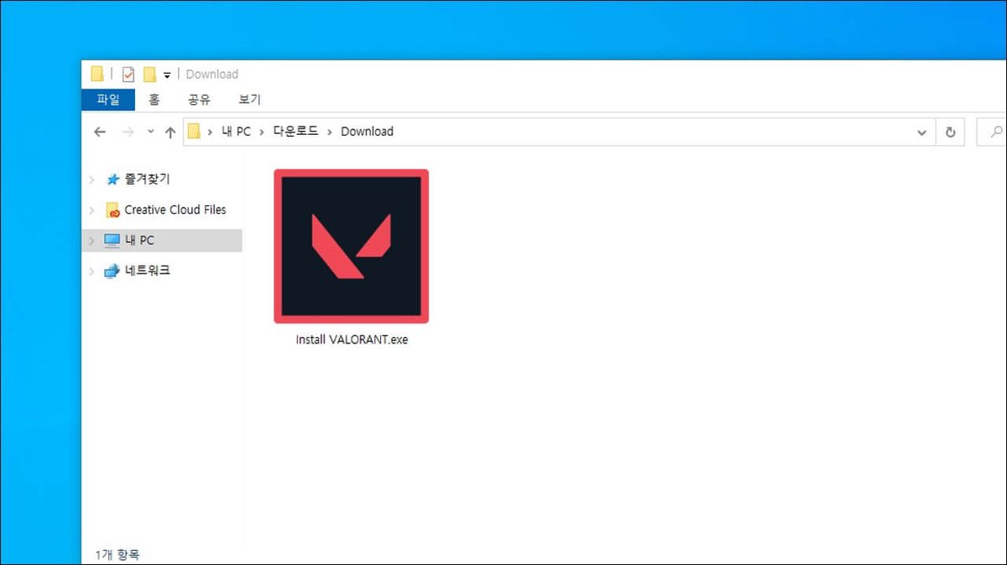This screenshot has height=565, width=1007.
Task: Click the New Folder icon in title bar
Action: pyautogui.click(x=149, y=74)
